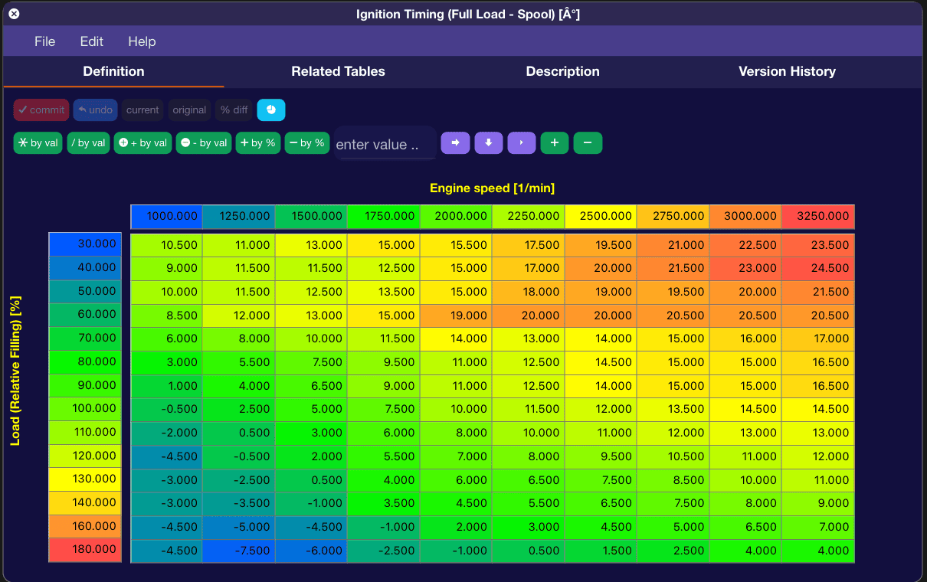
Task: Select cell 9.000 in the 140.000 load row
Action: point(818,504)
